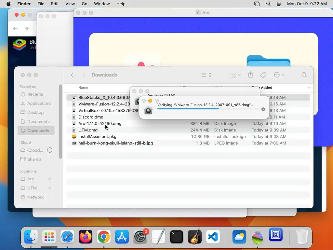Screen dimensions: 333x250
Task: Open the Trash in the Dock
Action: [302, 237]
